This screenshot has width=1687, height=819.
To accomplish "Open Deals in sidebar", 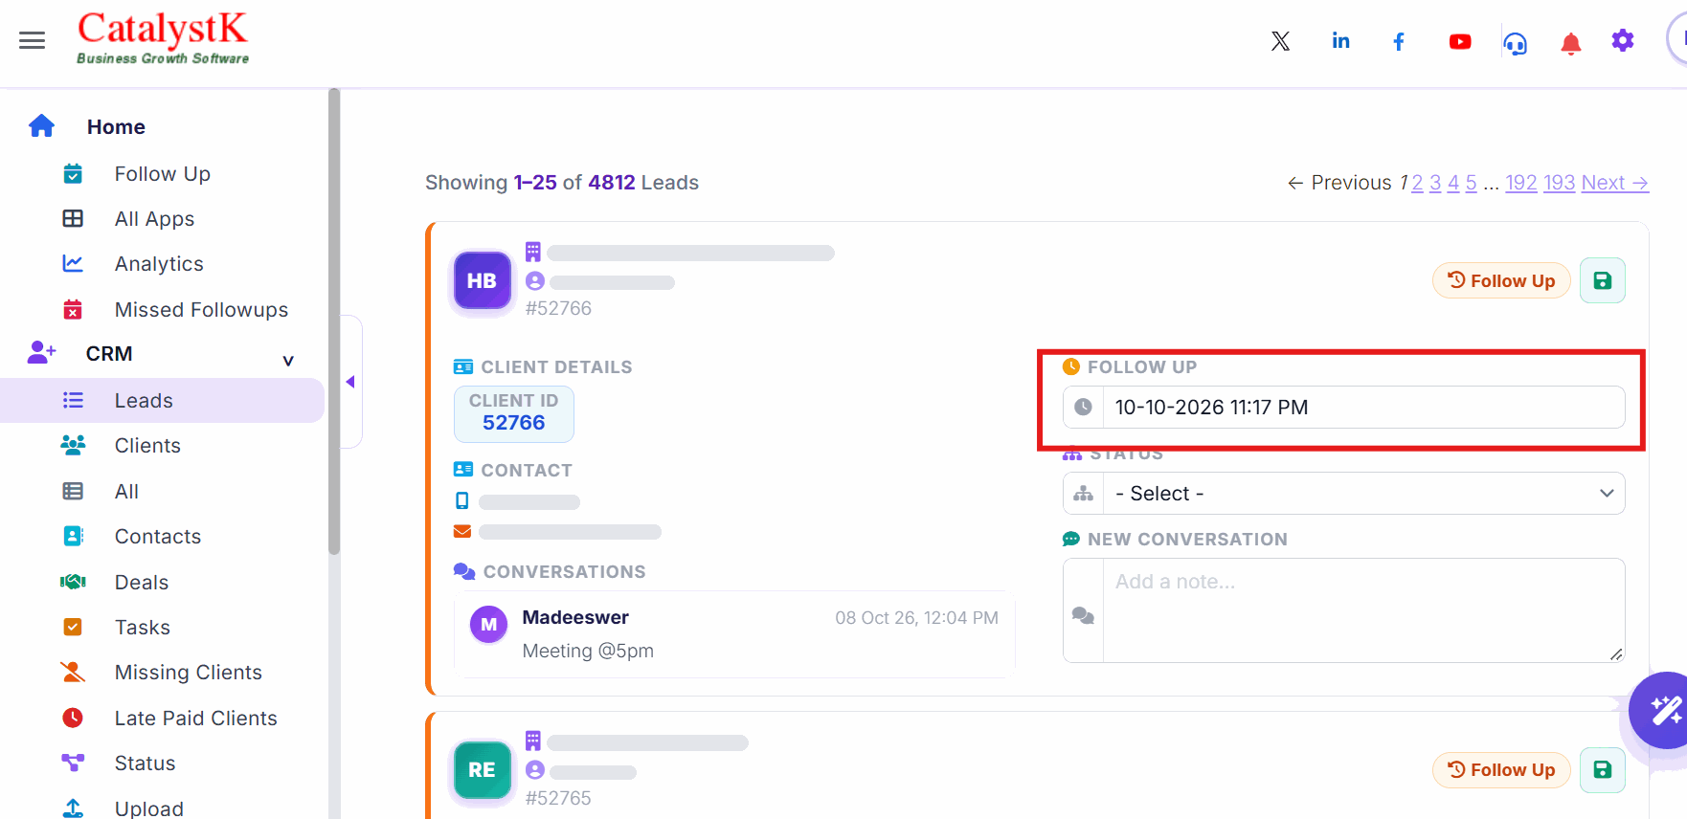I will 142,582.
